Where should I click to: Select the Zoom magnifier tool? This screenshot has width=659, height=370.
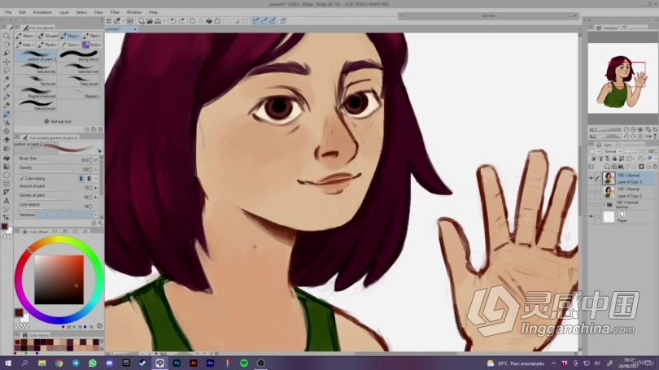(x=7, y=36)
